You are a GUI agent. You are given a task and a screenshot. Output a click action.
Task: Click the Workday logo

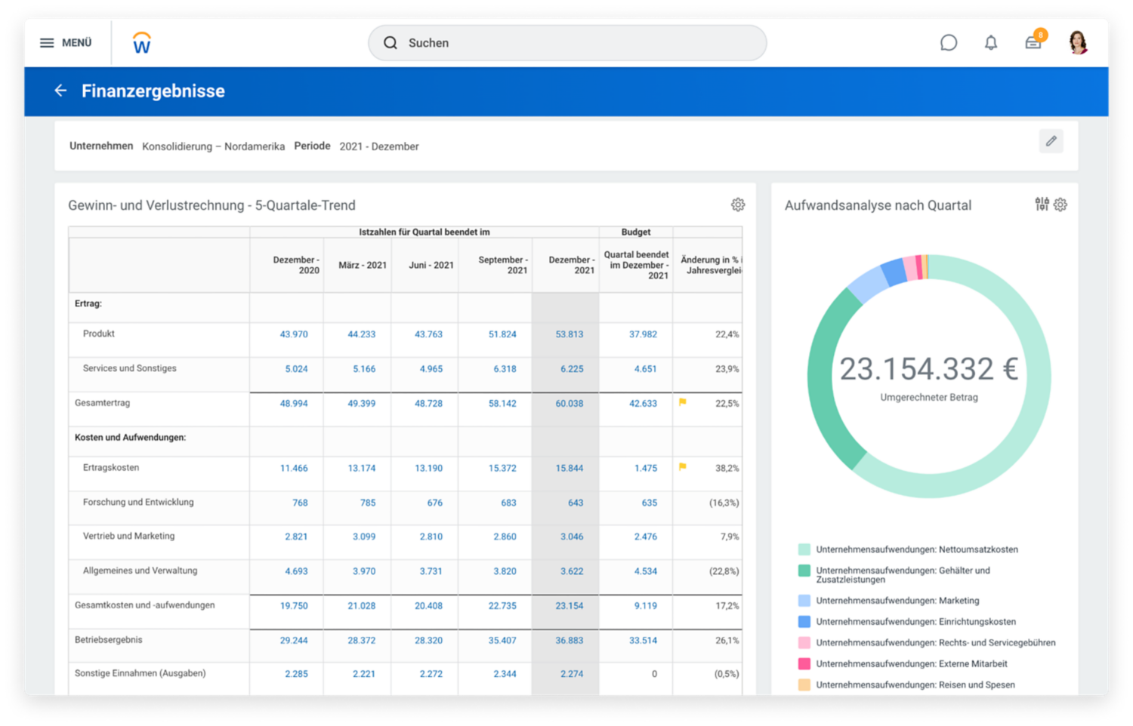click(x=141, y=43)
